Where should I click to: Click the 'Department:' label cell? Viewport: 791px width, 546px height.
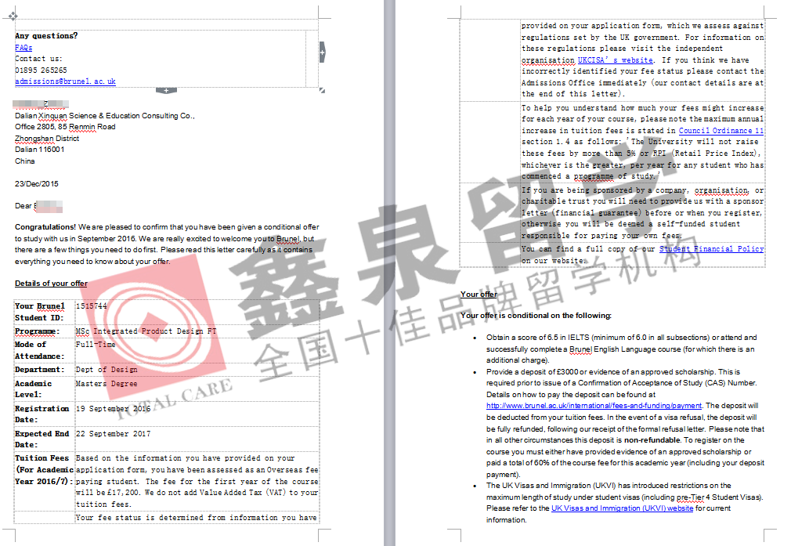tap(45, 370)
